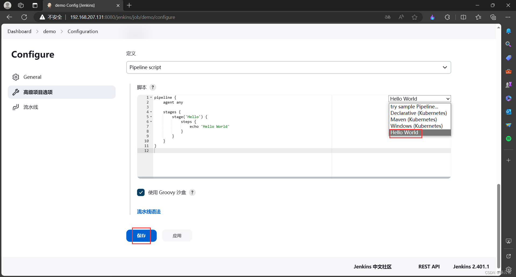Open the sidebar's open-in-new-window icon
Screen dimensions: 516x277
click(508, 256)
